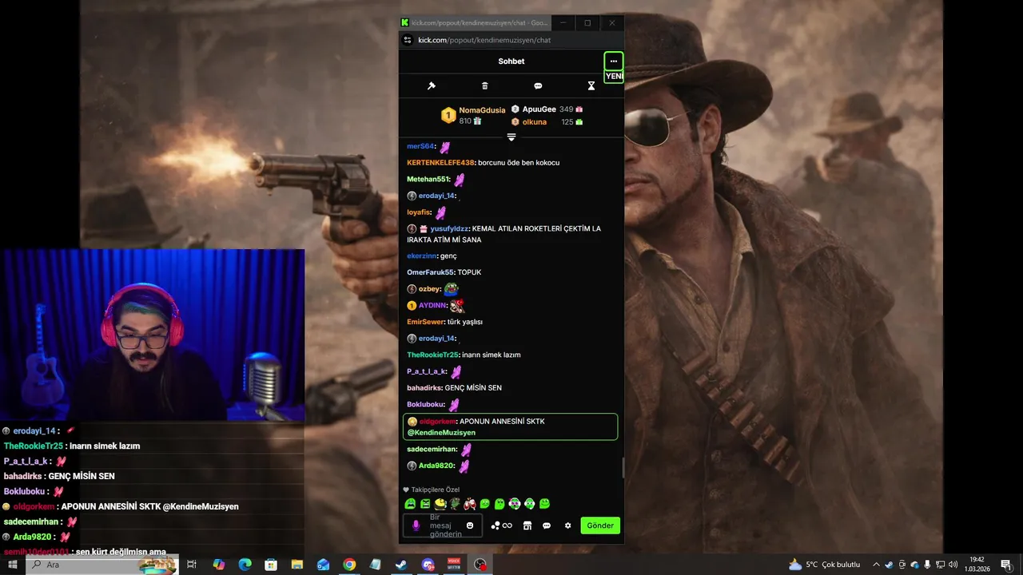Viewport: 1023px width, 575px height.
Task: Open chat settings gear icon
Action: pyautogui.click(x=568, y=525)
